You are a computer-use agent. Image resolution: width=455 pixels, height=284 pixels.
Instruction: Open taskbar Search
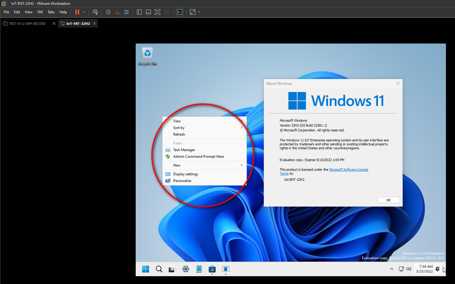pos(159,269)
